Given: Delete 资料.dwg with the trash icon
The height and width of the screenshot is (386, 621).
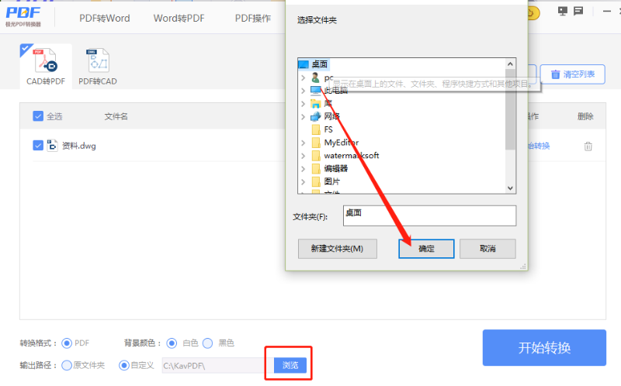Looking at the screenshot, I should coord(588,146).
